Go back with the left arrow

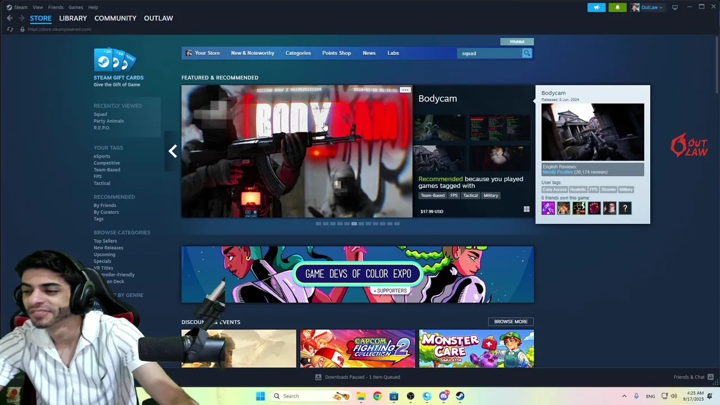click(10, 18)
